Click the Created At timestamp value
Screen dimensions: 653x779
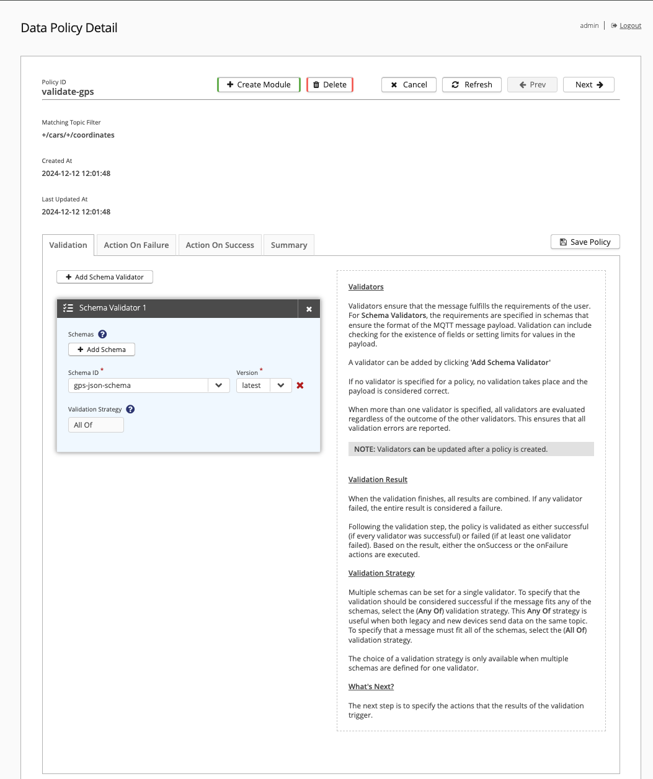click(x=76, y=174)
